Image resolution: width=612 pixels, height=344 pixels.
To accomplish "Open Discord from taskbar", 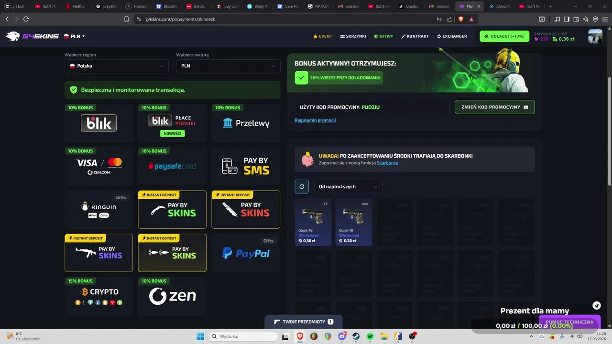I will (342, 336).
